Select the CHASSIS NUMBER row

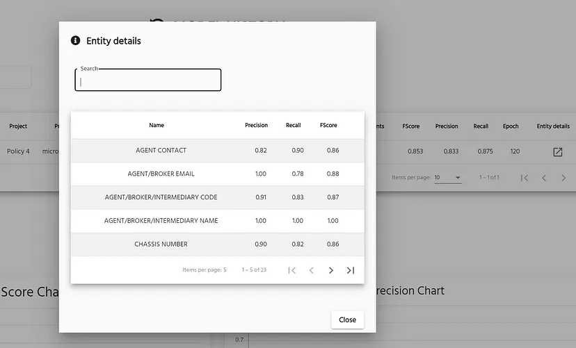(161, 245)
